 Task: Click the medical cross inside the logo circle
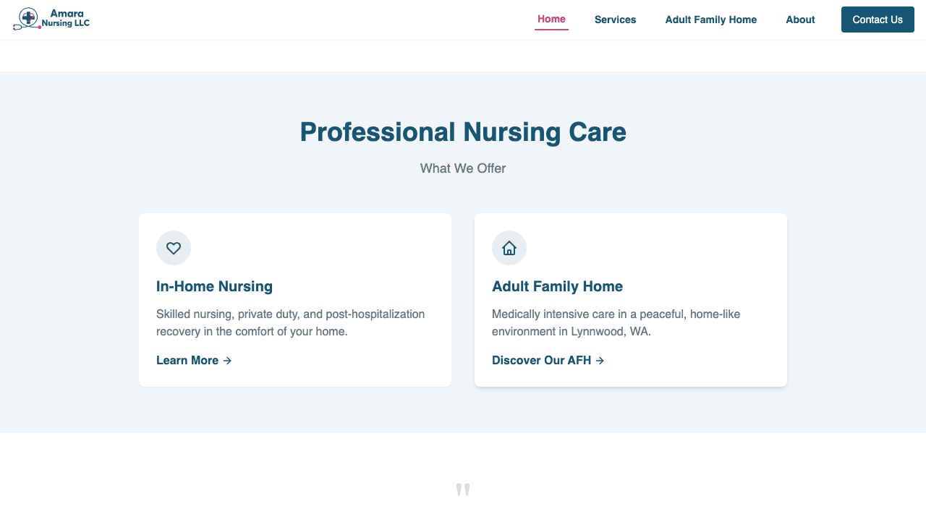coord(29,17)
